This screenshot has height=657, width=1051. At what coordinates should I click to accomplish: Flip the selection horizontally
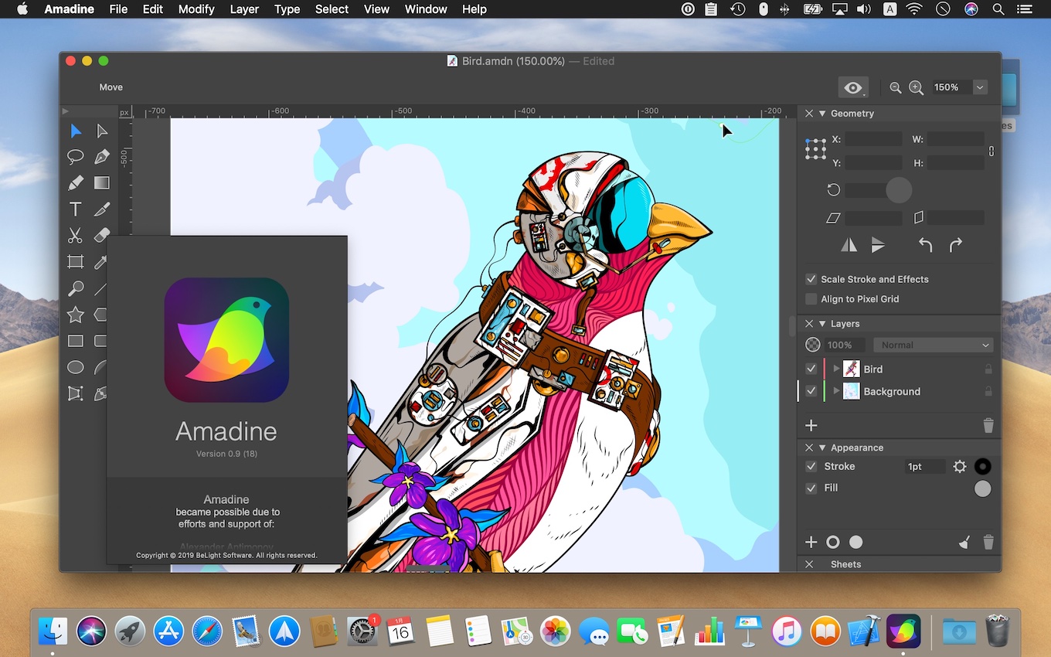(849, 245)
